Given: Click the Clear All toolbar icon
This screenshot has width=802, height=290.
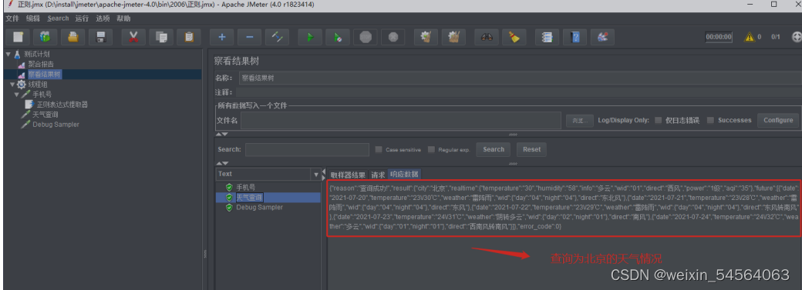Looking at the screenshot, I should (453, 37).
